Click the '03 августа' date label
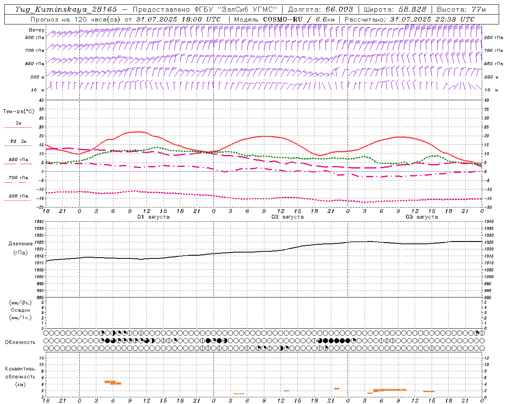Viewport: 505px width, 404px height. point(422,217)
